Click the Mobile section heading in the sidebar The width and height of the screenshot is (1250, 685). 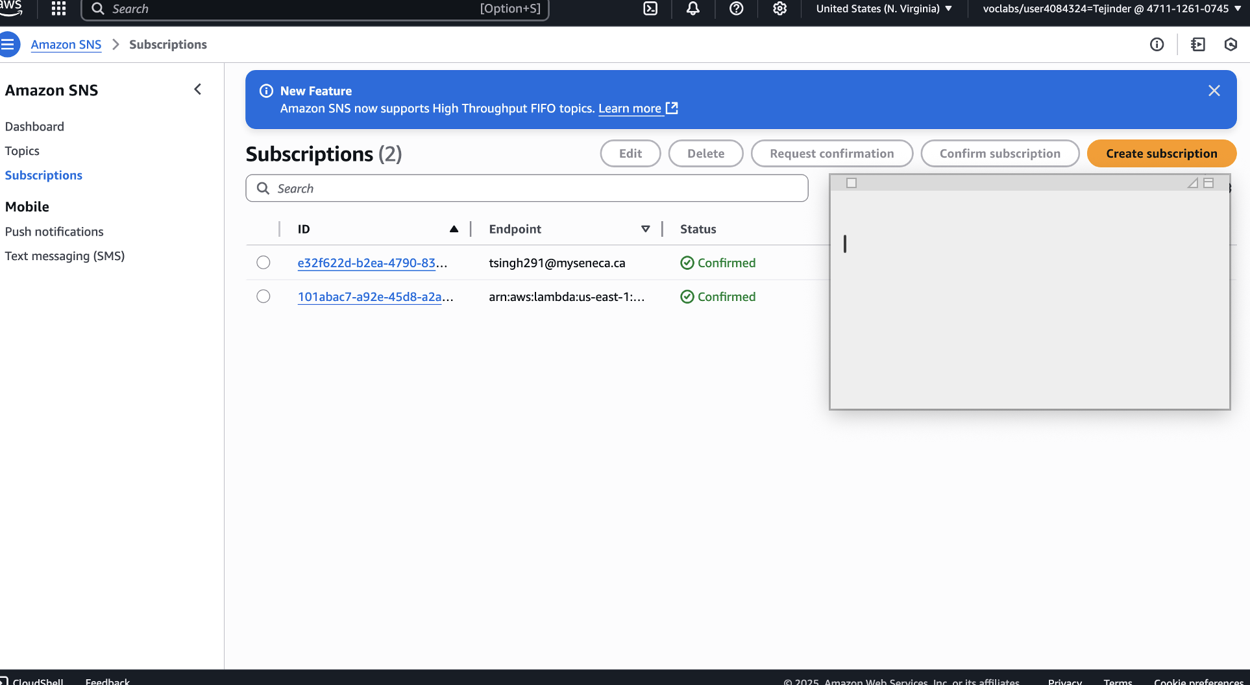pyautogui.click(x=27, y=206)
